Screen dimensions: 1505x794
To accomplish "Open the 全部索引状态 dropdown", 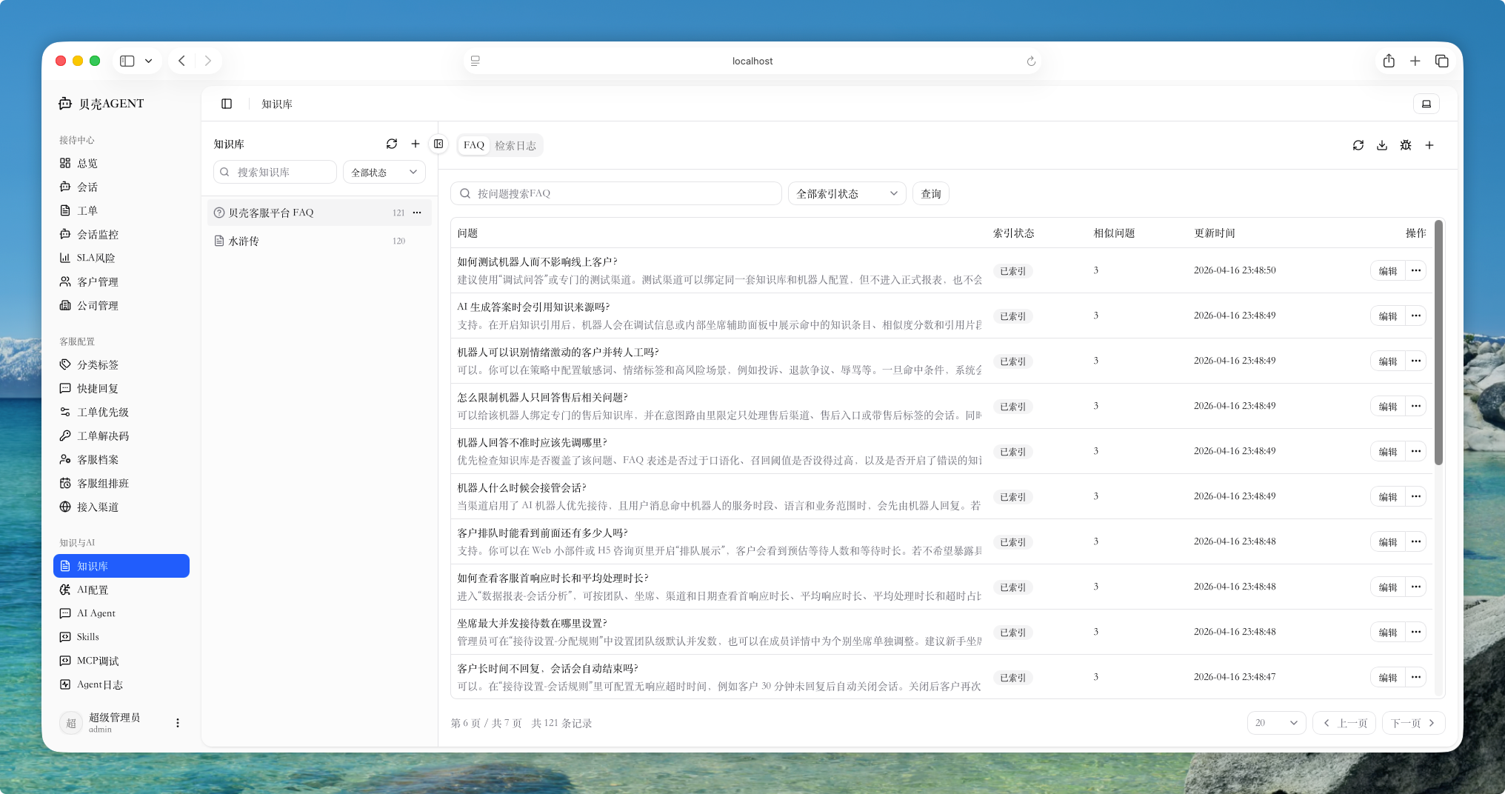I will coord(847,193).
